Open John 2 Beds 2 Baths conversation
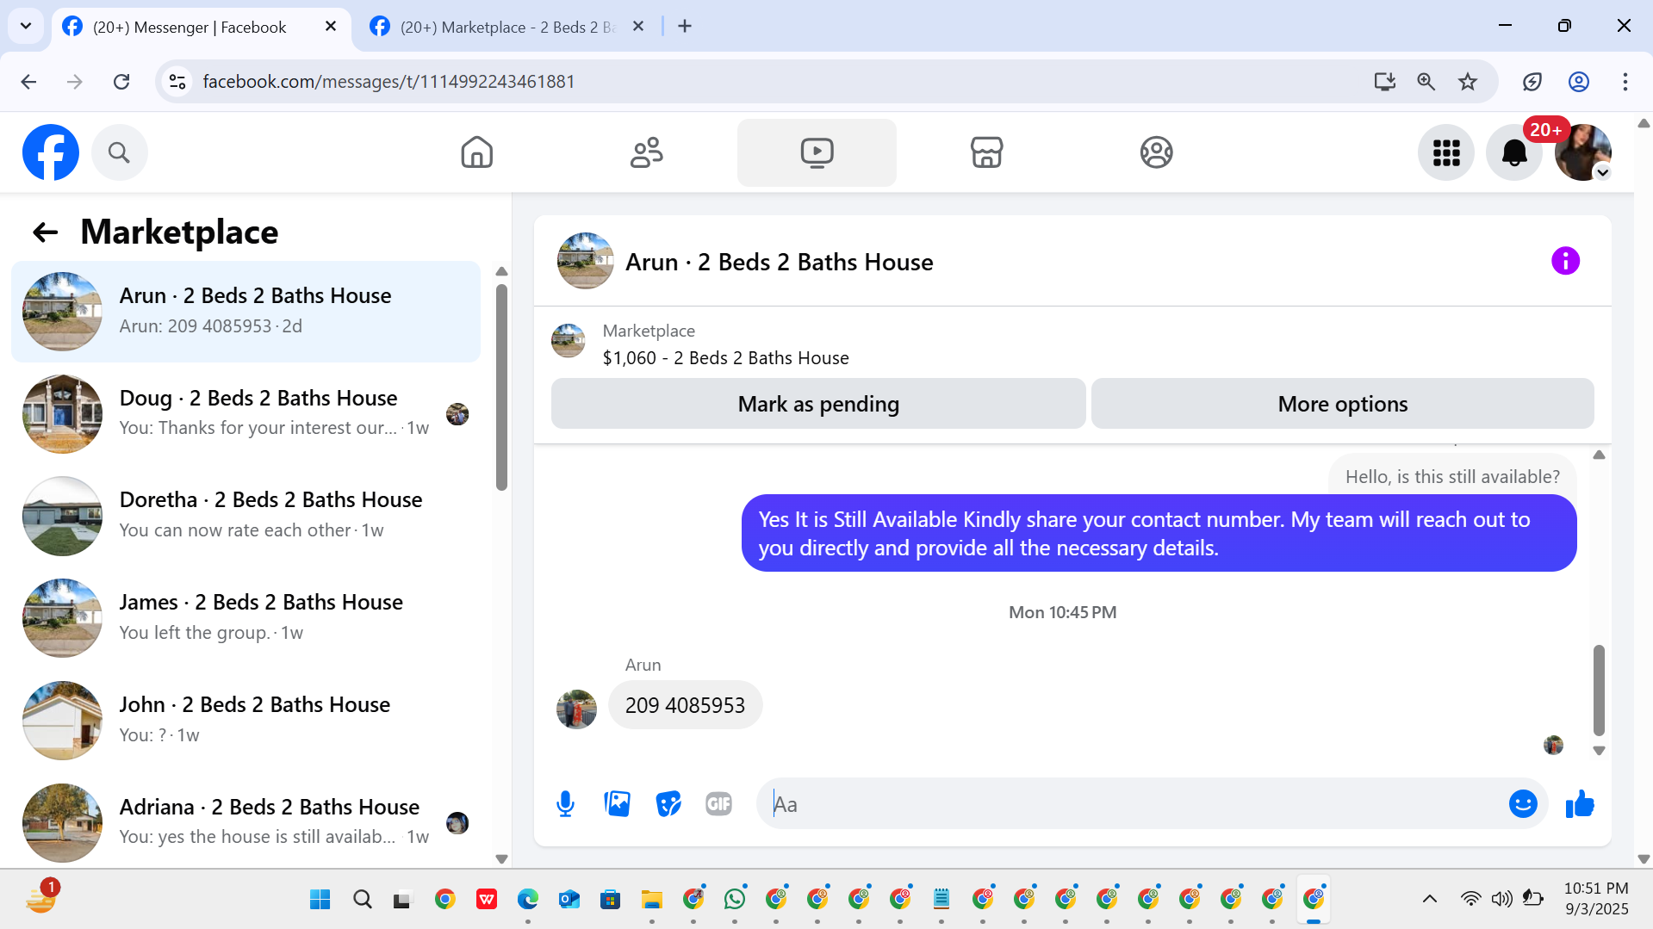 pos(246,721)
